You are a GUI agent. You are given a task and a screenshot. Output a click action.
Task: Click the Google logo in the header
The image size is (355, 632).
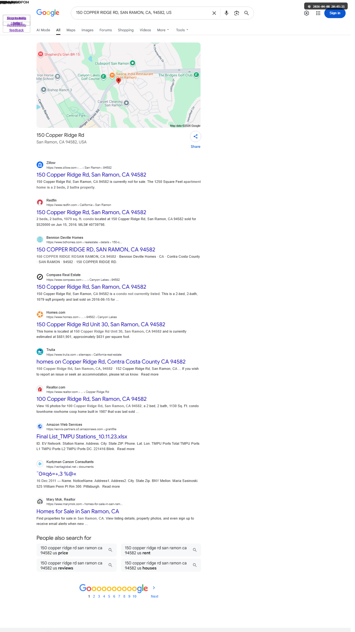point(48,13)
